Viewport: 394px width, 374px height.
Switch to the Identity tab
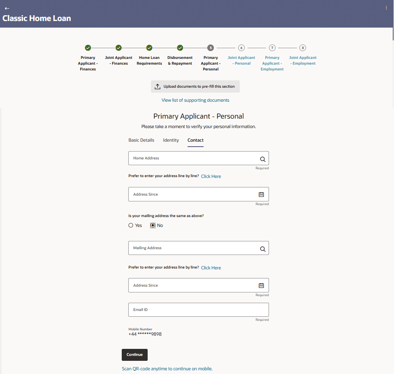[x=171, y=140]
